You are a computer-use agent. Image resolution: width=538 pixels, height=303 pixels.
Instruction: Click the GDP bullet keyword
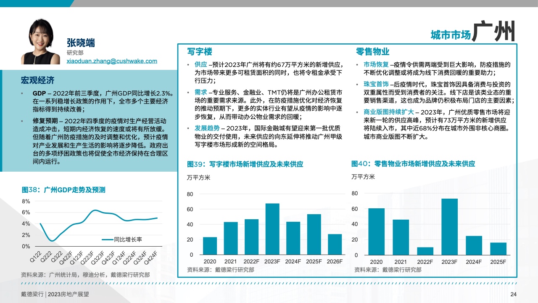(39, 93)
